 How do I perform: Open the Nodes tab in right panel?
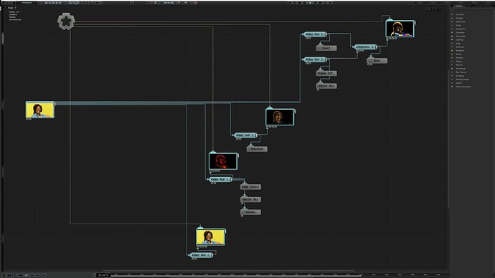pyautogui.click(x=458, y=6)
